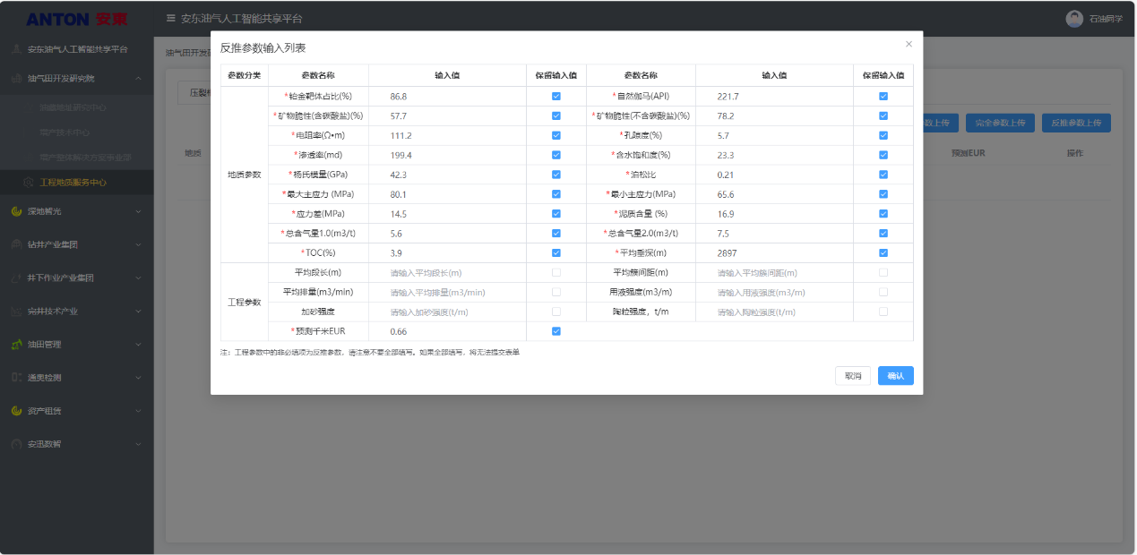Click the 取消 cancel button
Image resolution: width=1137 pixels, height=555 pixels.
click(x=852, y=376)
